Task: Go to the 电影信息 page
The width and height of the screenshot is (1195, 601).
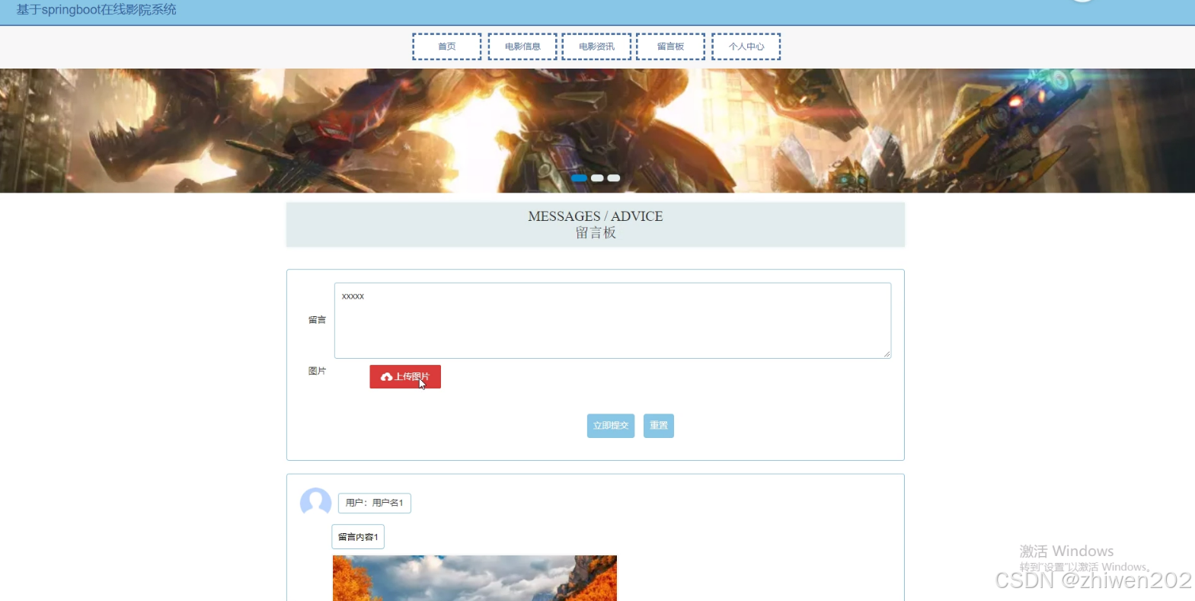Action: point(522,46)
